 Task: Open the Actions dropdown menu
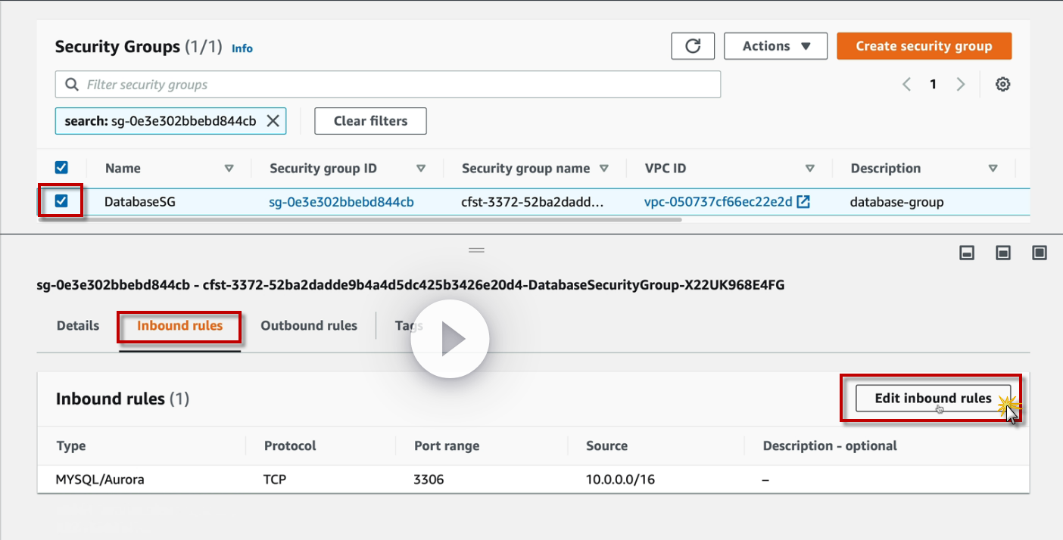coord(776,46)
